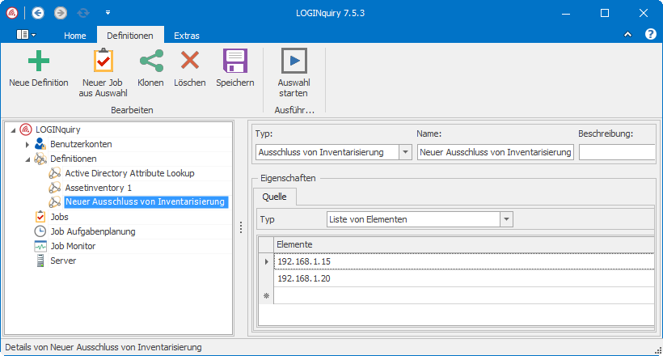Screen dimensions: 663x356
Task: Select Server in the navigation tree
Action: (x=63, y=261)
